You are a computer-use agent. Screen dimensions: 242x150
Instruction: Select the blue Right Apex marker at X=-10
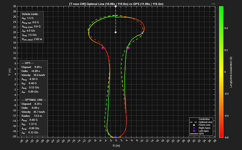pos(90,32)
